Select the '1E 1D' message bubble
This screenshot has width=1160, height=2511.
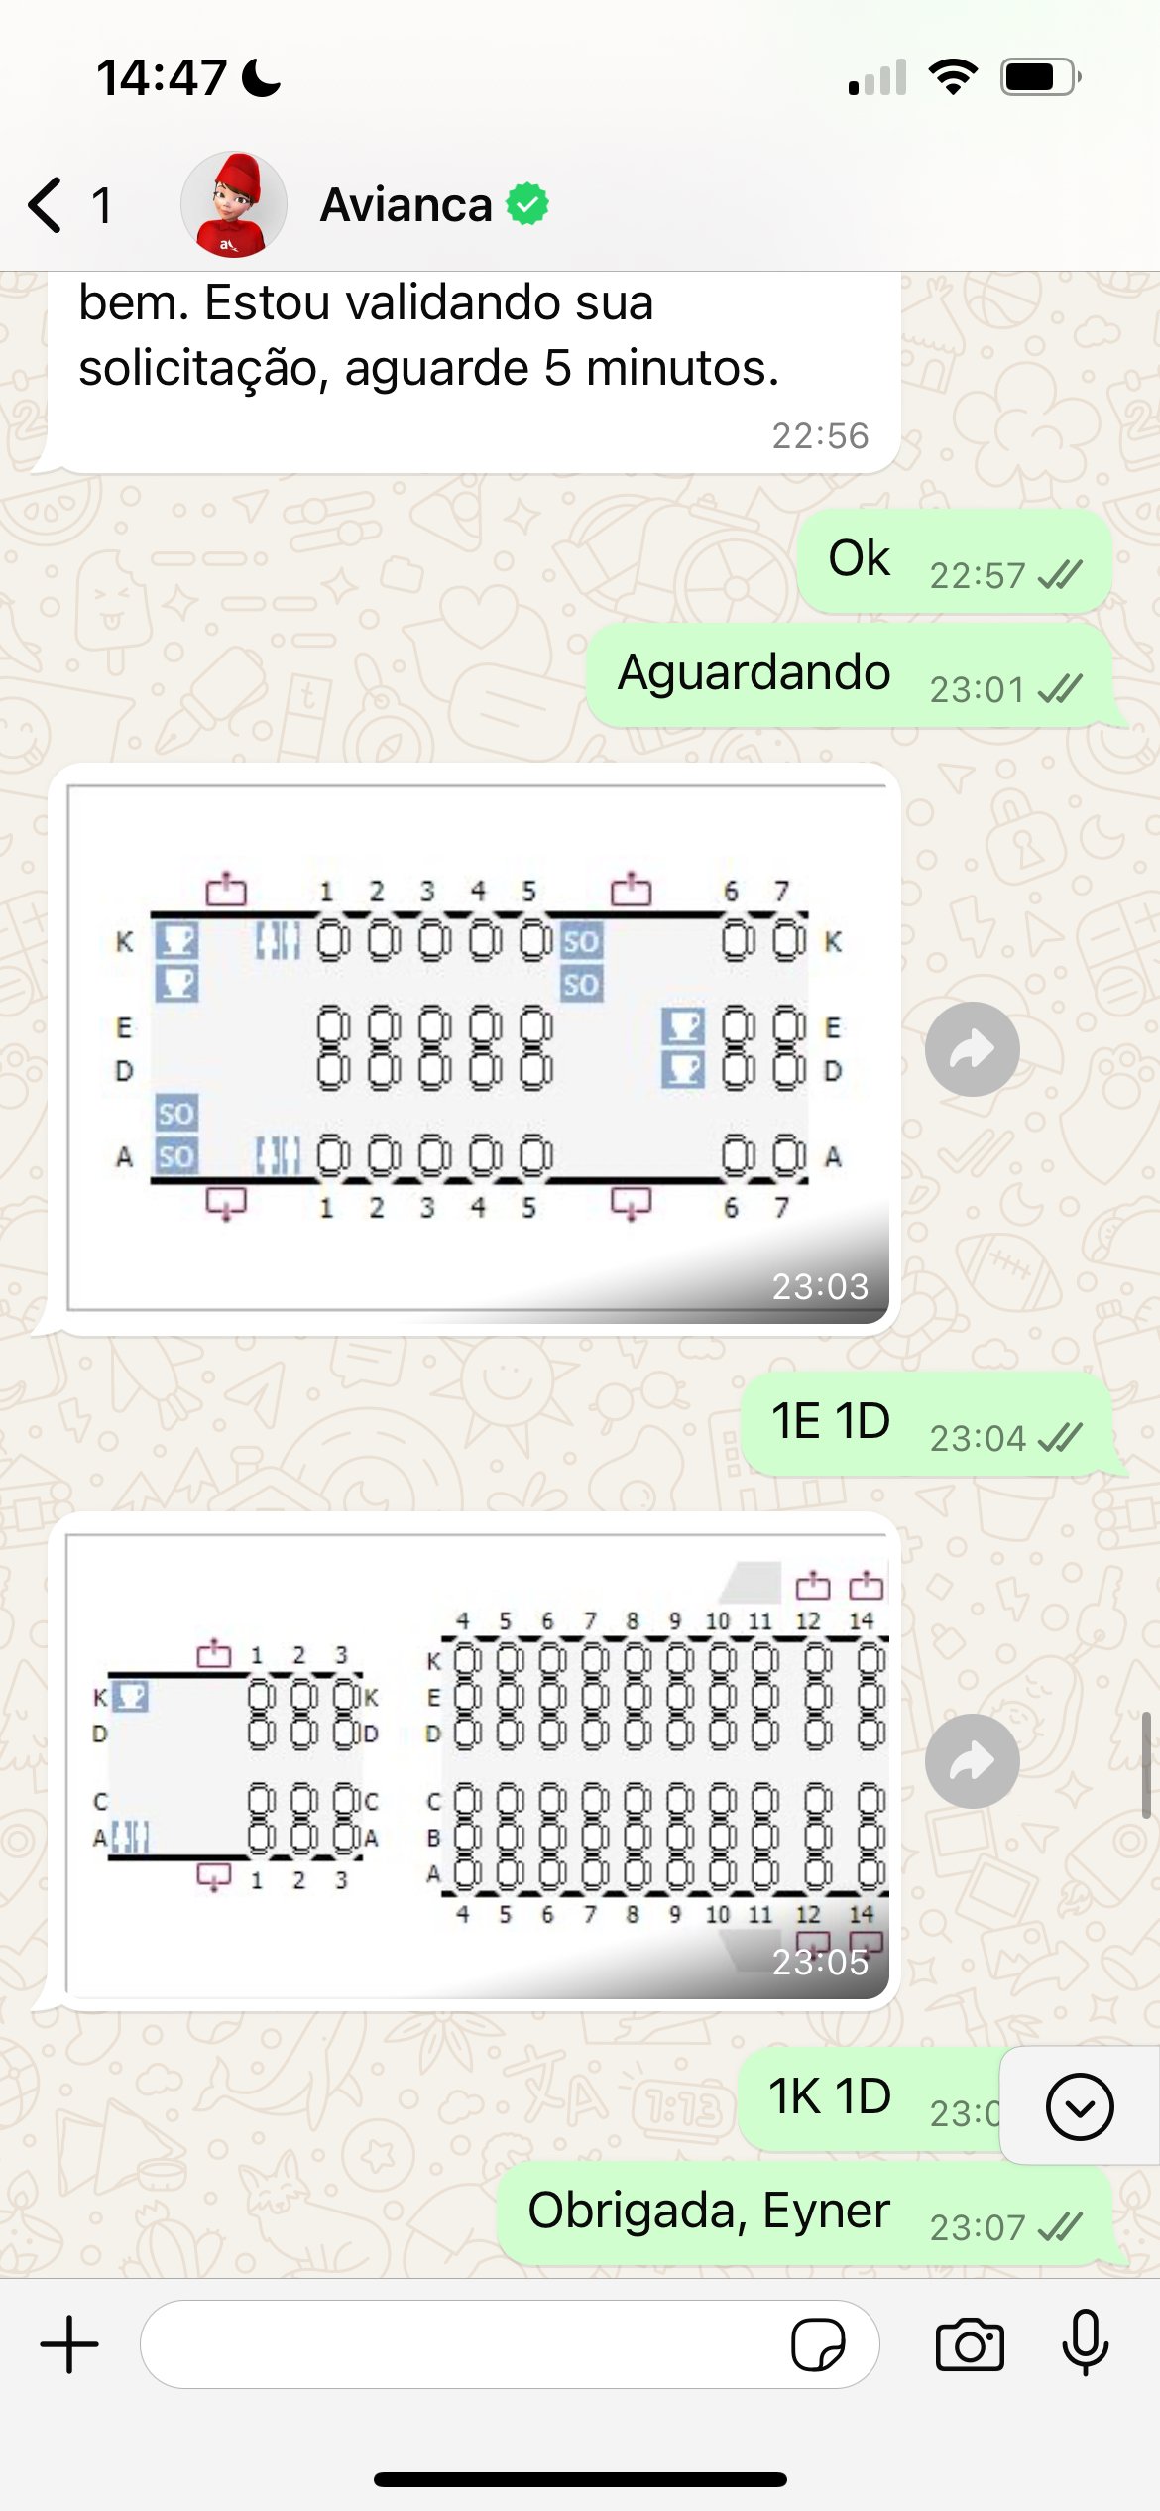[x=928, y=1423]
